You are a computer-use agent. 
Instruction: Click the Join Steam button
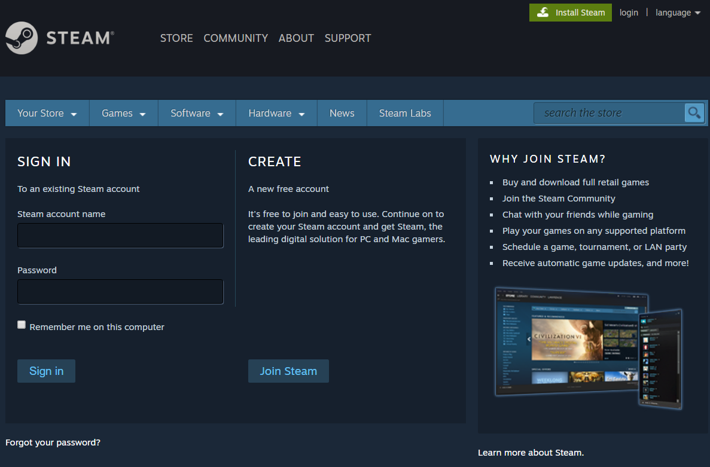(288, 371)
